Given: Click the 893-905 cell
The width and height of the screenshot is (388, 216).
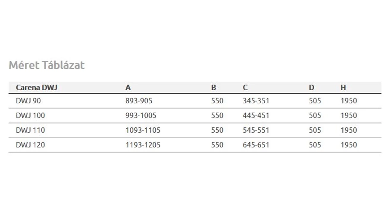Looking at the screenshot, I should click(x=139, y=101).
